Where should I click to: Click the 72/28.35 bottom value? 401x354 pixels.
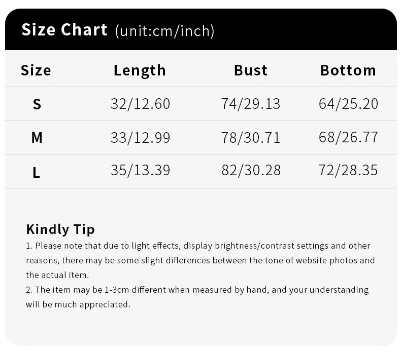pyautogui.click(x=348, y=170)
